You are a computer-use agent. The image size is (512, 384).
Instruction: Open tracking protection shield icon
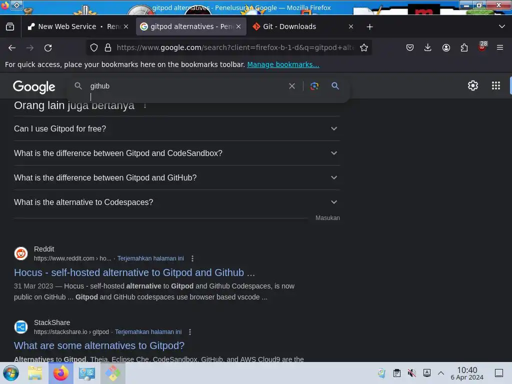pos(94,47)
